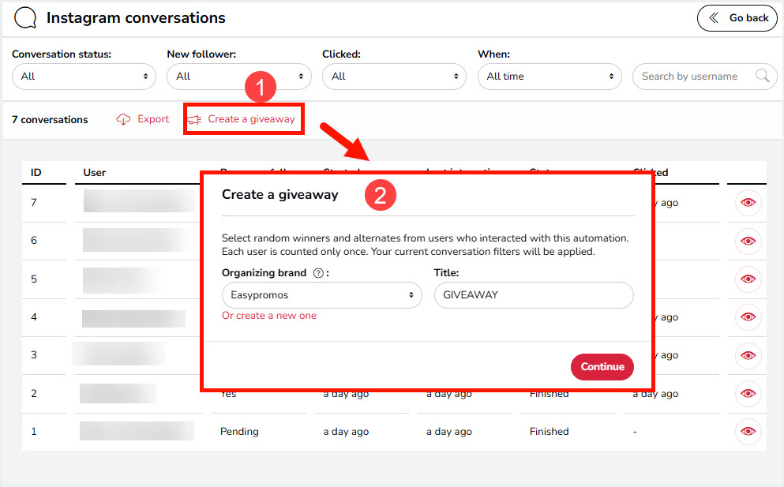This screenshot has width=784, height=487.
Task: Click the giveaway megaphone icon
Action: (x=193, y=120)
